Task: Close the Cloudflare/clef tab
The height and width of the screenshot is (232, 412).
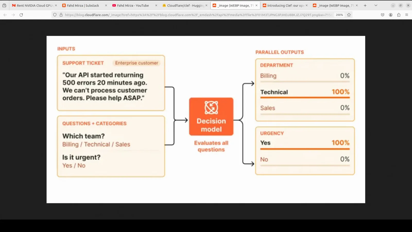Action: pos(206,5)
